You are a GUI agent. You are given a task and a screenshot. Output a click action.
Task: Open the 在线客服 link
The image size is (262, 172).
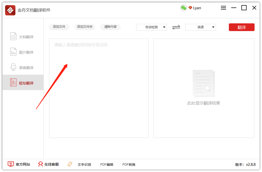click(52, 165)
